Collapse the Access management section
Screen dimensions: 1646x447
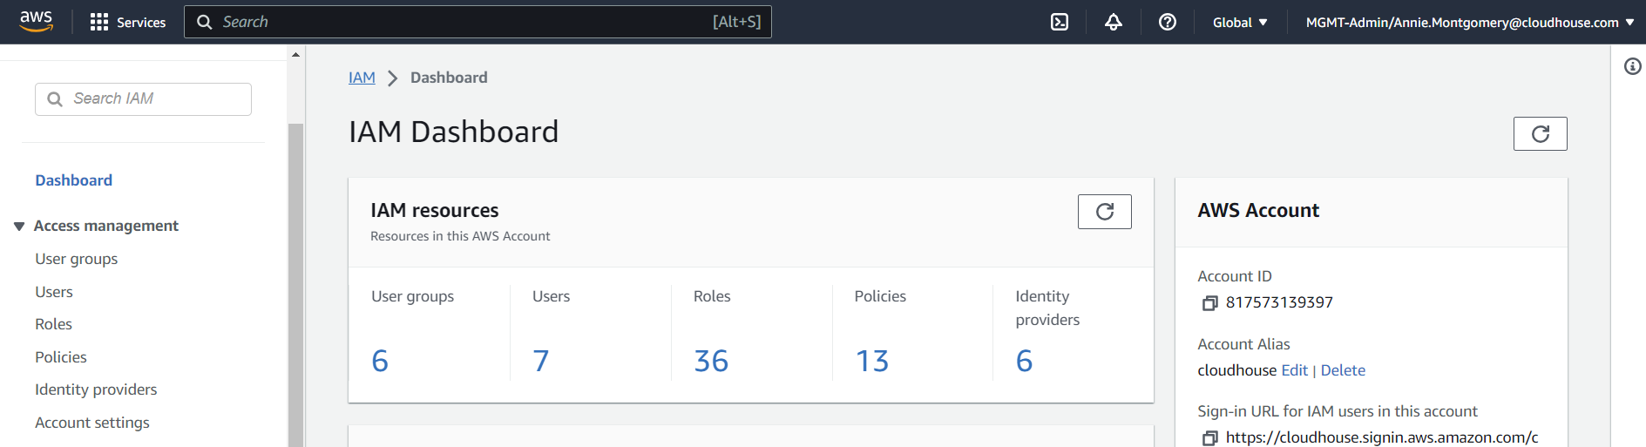(19, 227)
